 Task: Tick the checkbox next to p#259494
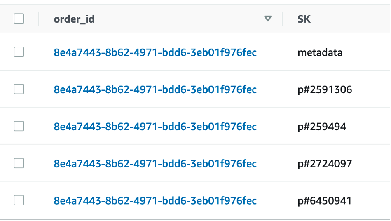(x=19, y=126)
